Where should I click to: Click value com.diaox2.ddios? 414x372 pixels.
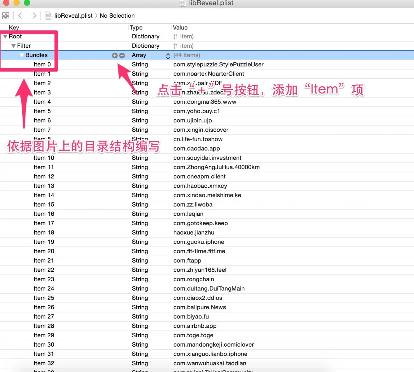[198, 298]
